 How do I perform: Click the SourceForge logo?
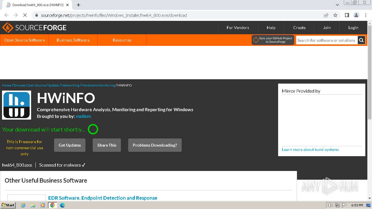pos(34,28)
